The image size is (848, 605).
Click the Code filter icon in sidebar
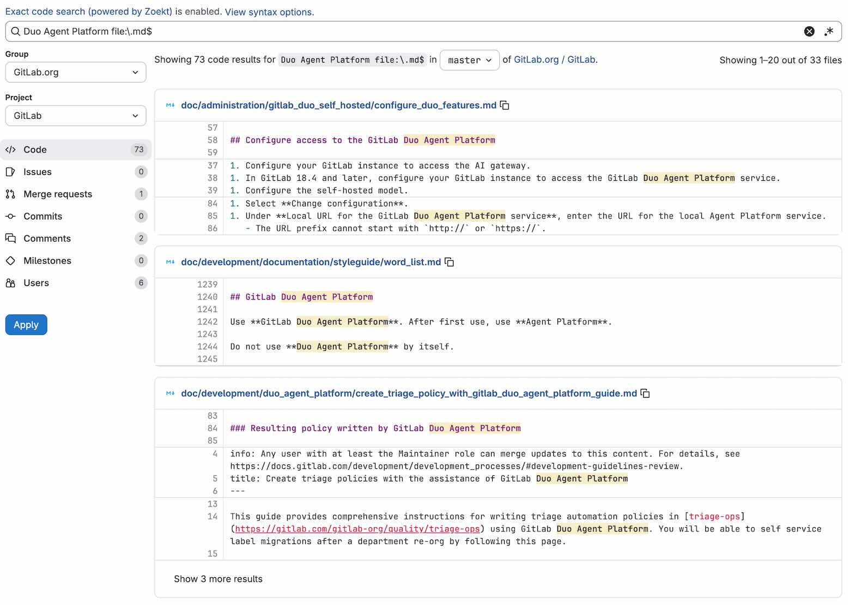10,149
